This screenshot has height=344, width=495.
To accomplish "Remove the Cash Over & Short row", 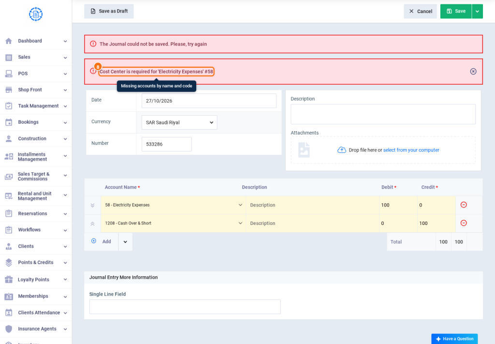I will [x=464, y=223].
